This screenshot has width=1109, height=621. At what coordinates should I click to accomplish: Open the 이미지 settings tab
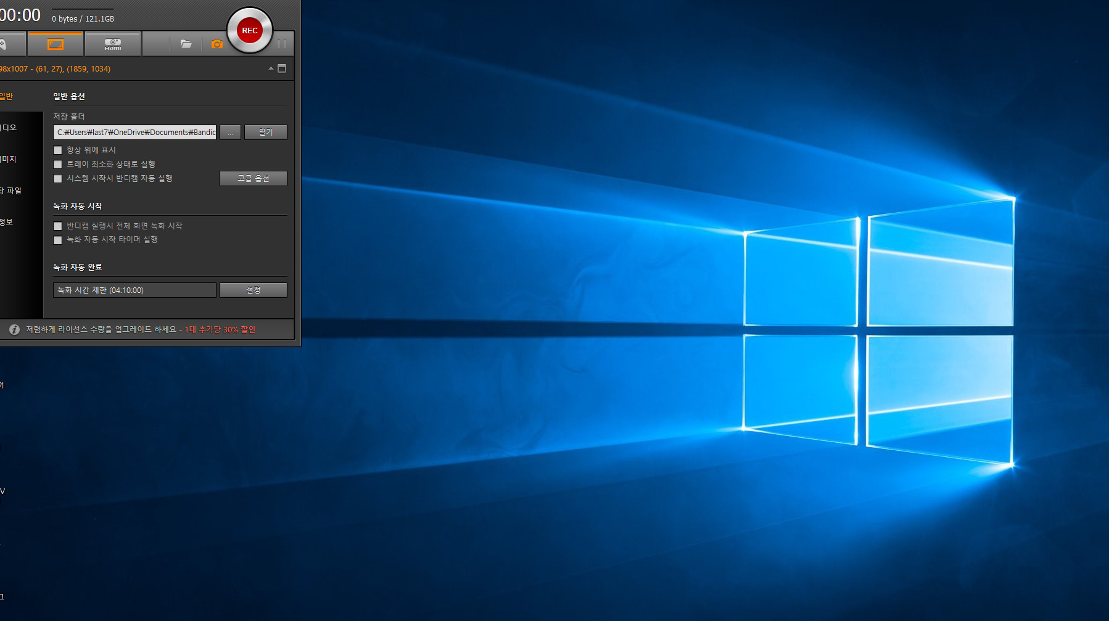point(8,159)
